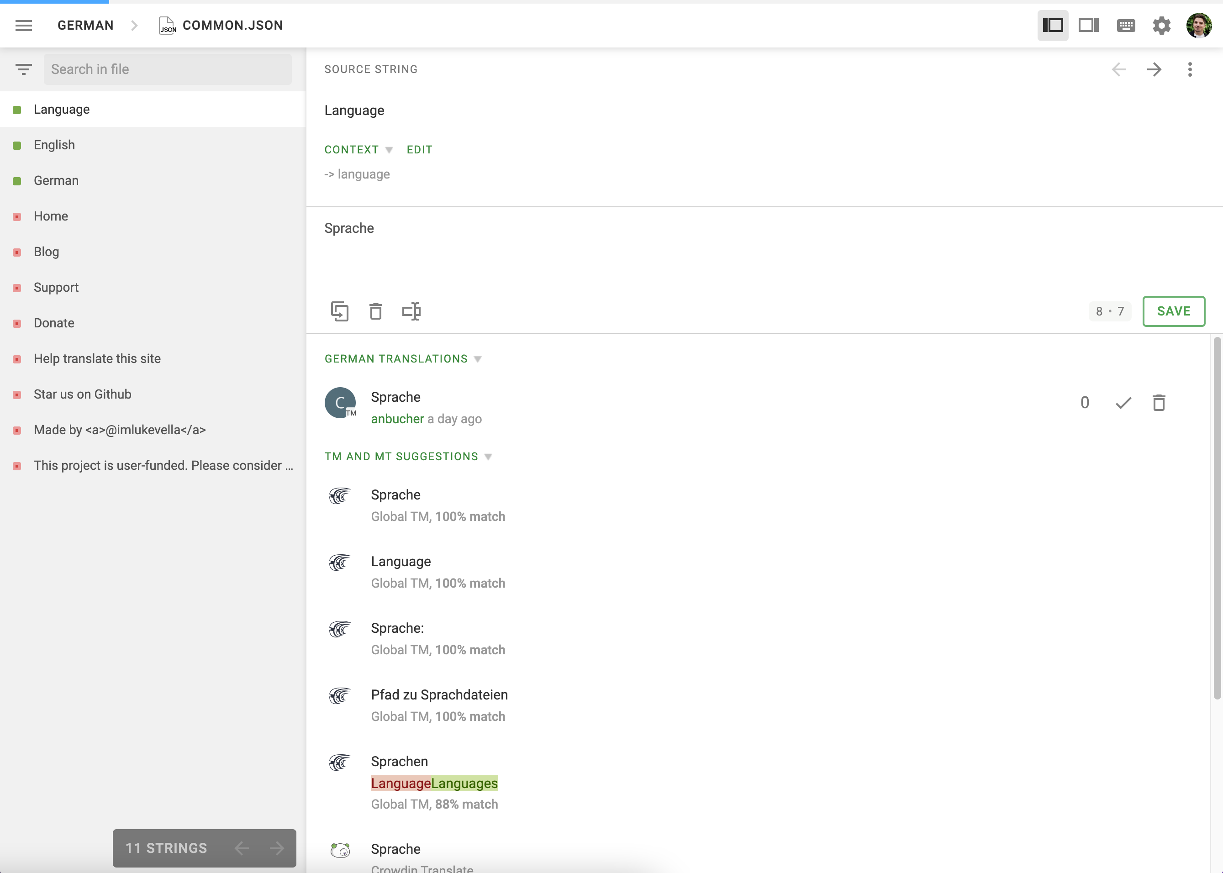Save the translation

(x=1174, y=311)
